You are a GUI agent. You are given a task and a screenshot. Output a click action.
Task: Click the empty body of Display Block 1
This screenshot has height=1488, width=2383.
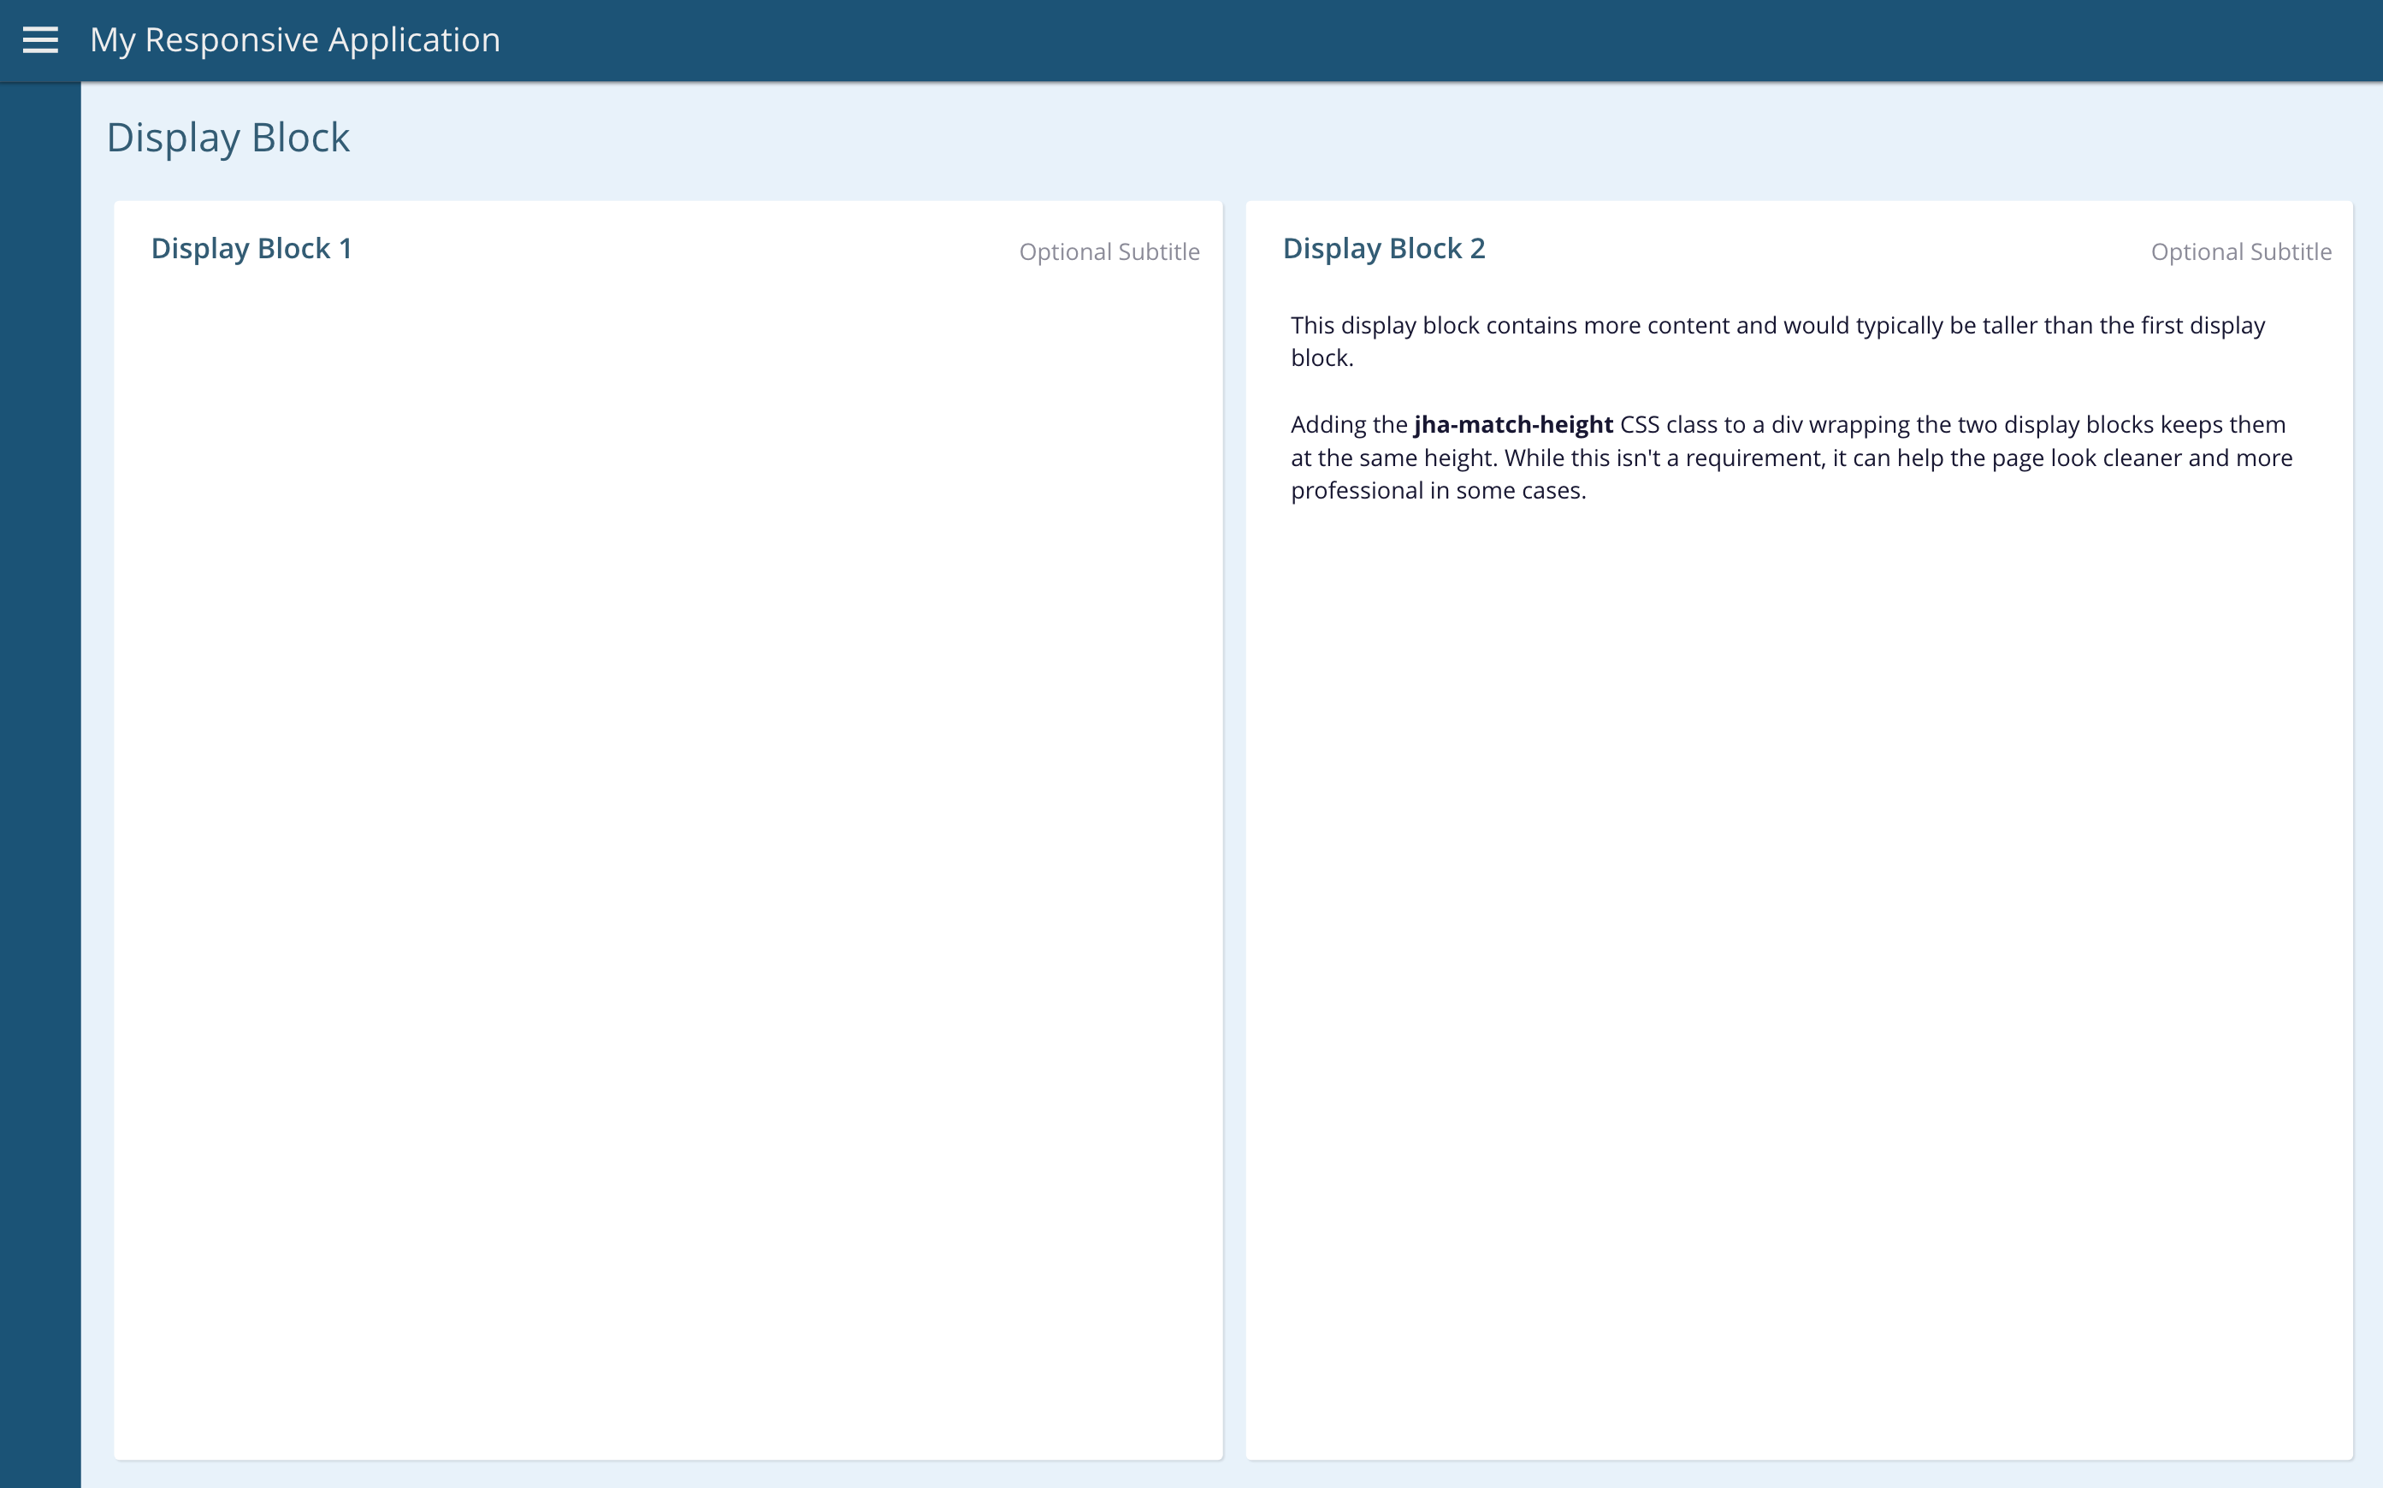pyautogui.click(x=667, y=836)
